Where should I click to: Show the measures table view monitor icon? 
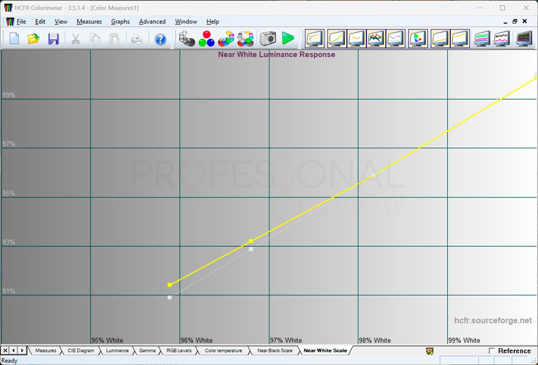point(315,39)
